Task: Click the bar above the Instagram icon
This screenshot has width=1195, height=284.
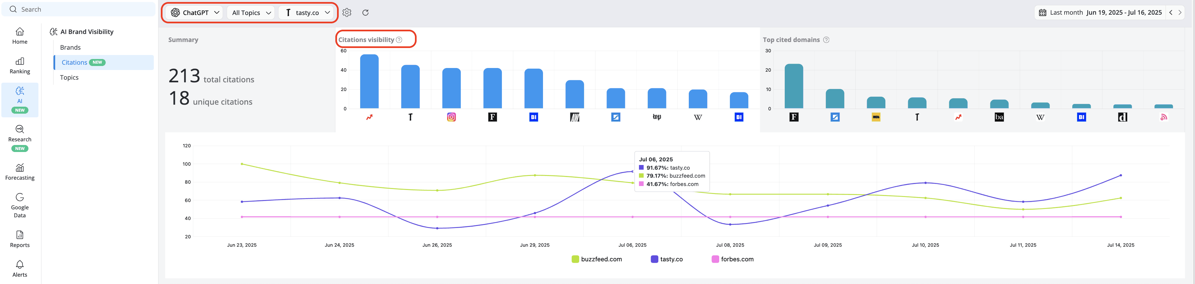Action: pyautogui.click(x=451, y=88)
